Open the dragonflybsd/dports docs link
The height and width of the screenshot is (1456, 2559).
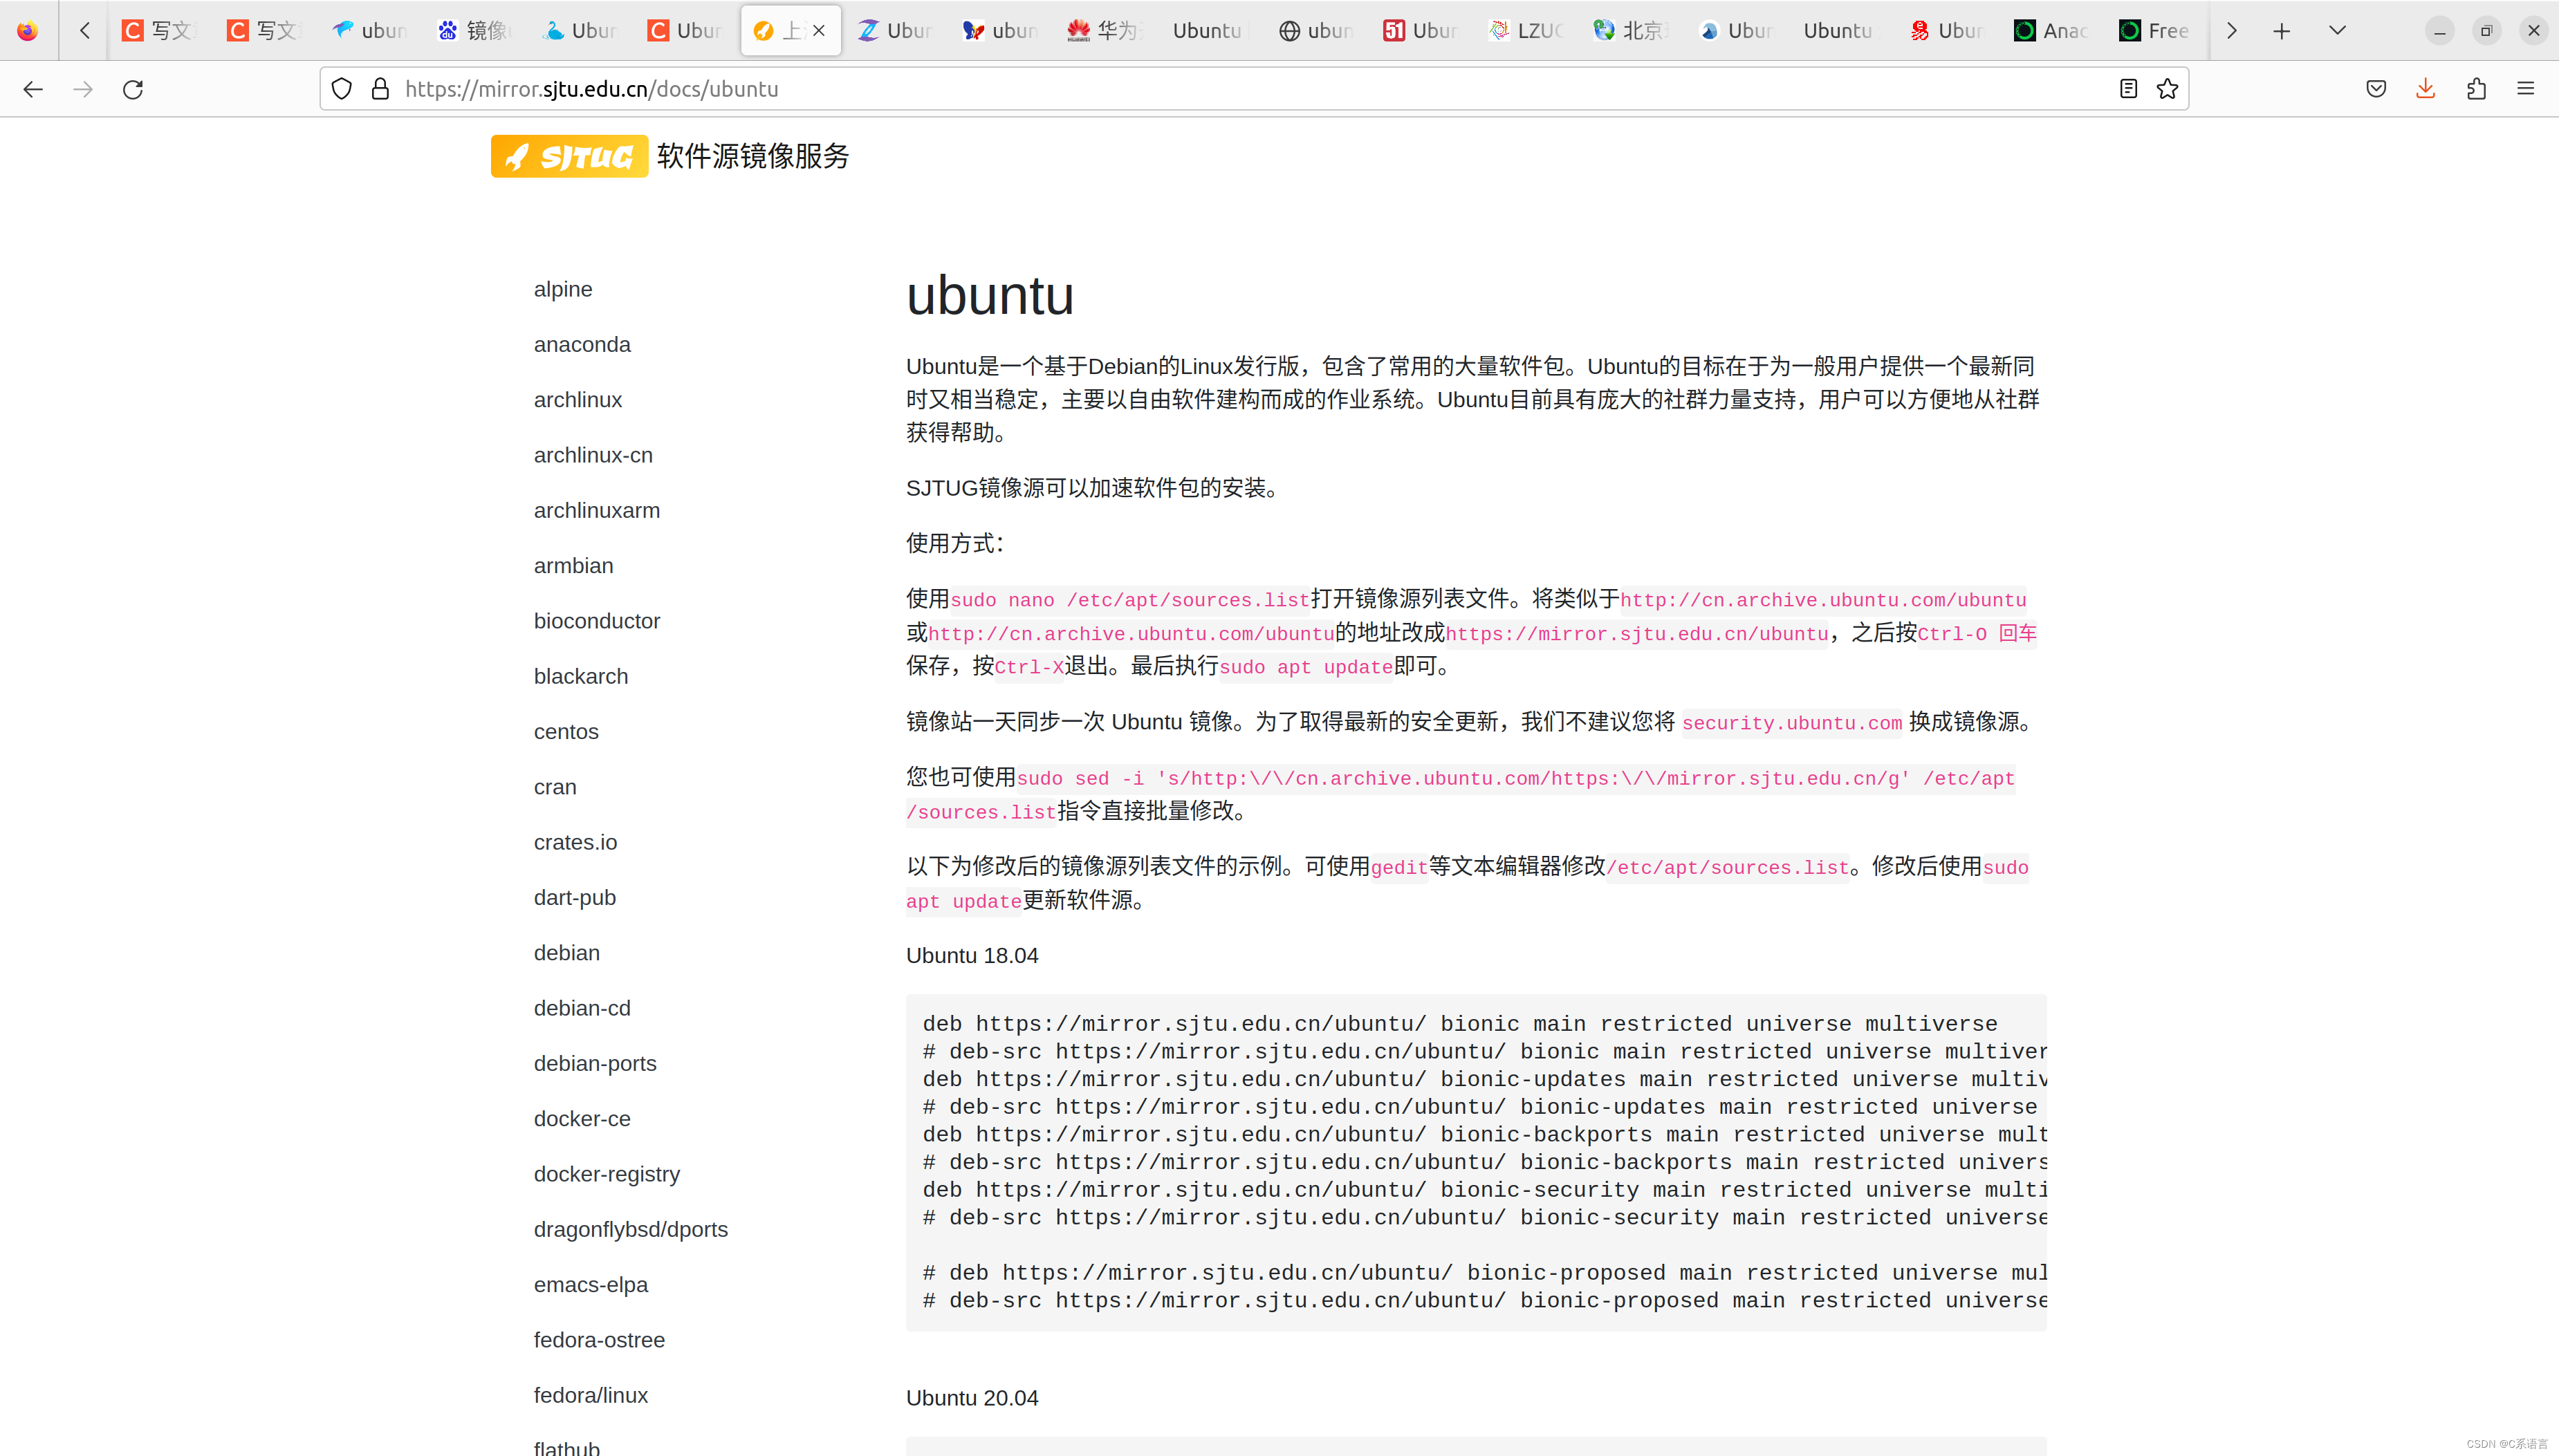(631, 1230)
